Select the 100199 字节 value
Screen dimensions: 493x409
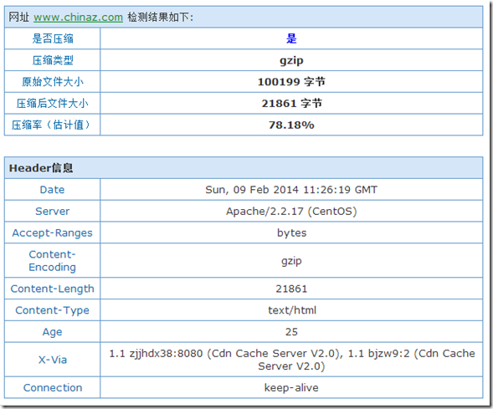pyautogui.click(x=291, y=82)
